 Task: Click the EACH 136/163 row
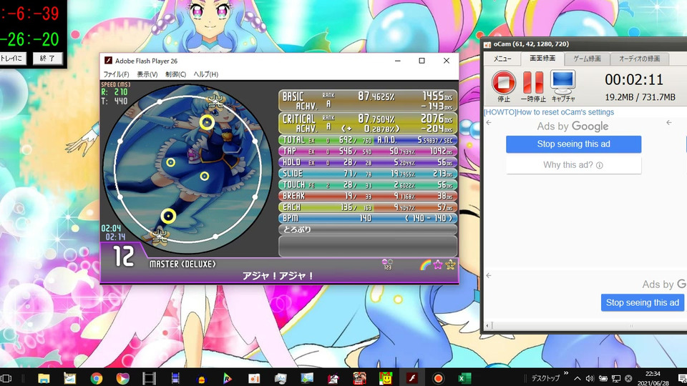click(368, 207)
